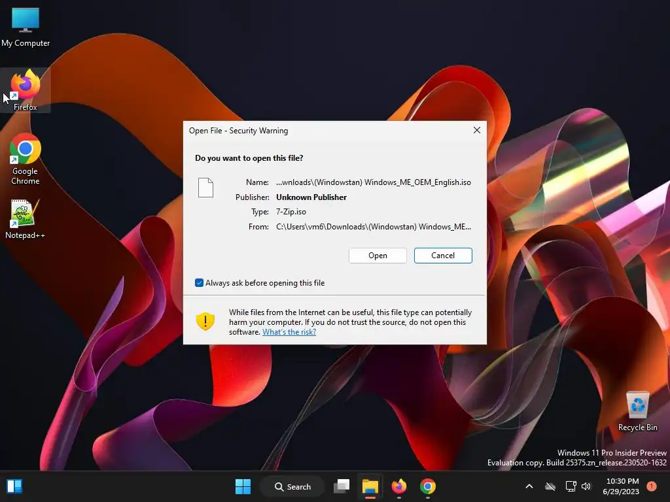Select the Google Chrome desktop shortcut
670x502 pixels.
26,159
